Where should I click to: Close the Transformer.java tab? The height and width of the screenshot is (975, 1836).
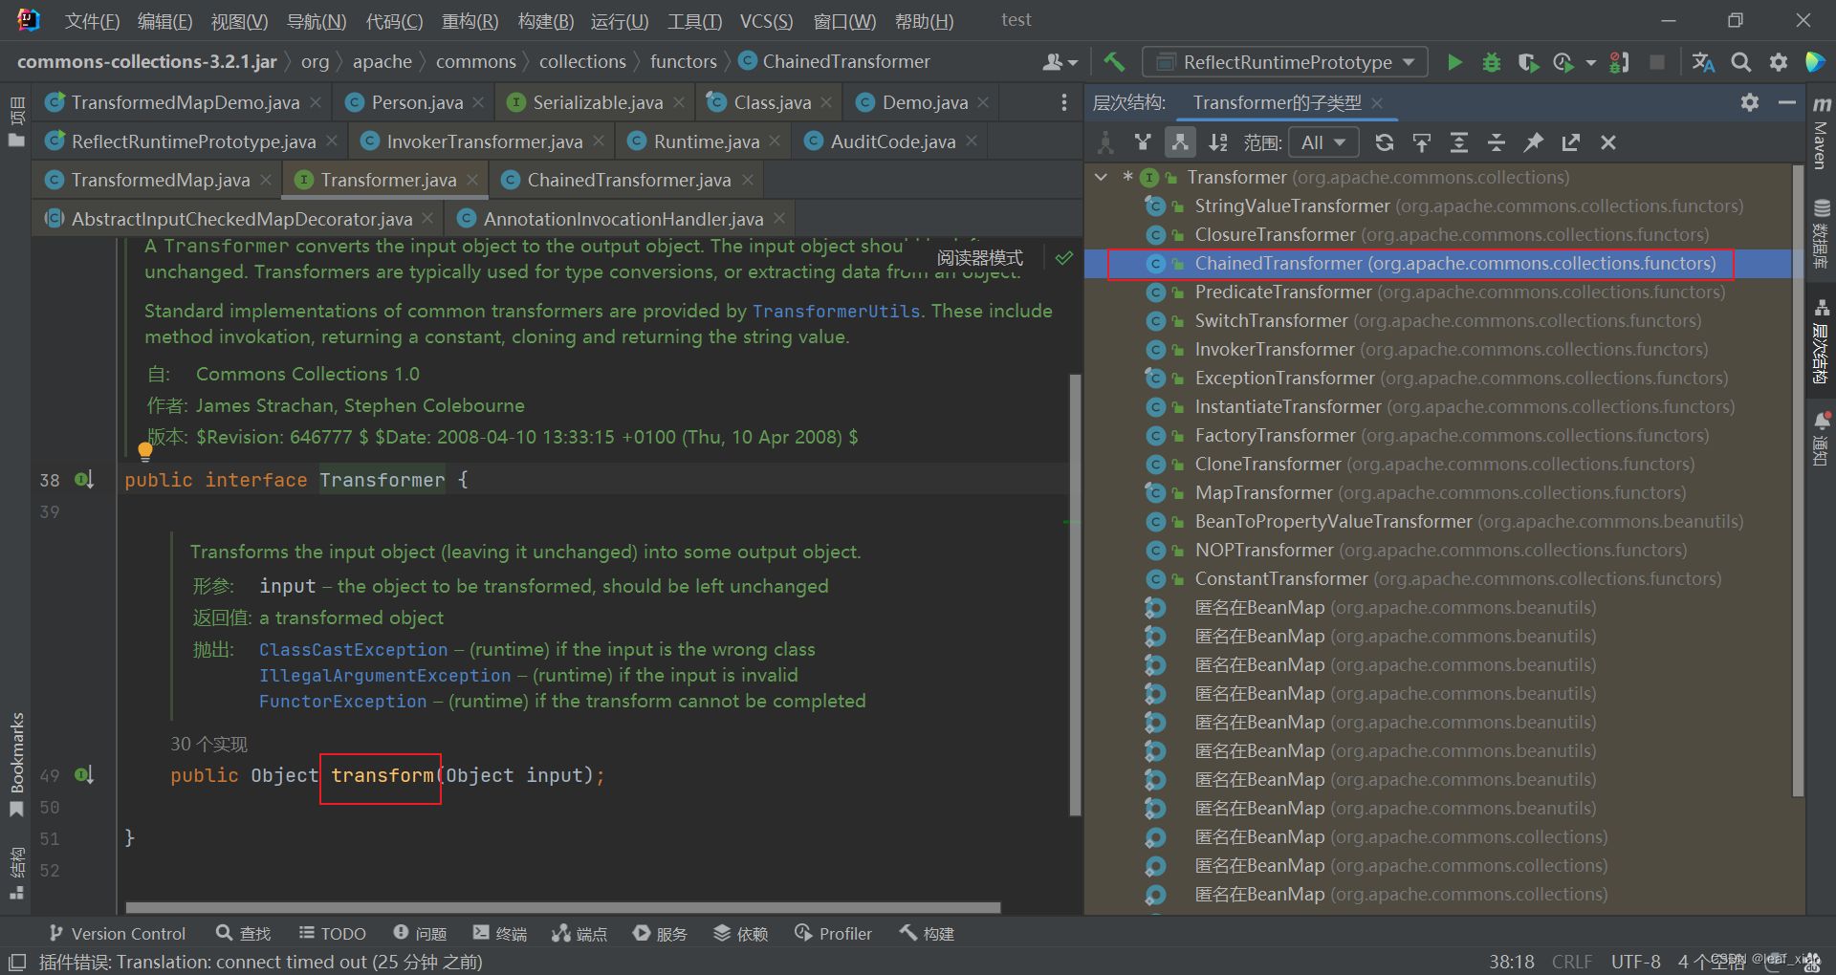(472, 180)
